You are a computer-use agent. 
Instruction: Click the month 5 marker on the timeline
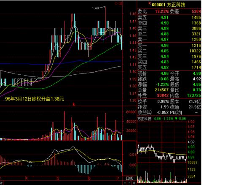point(58,178)
